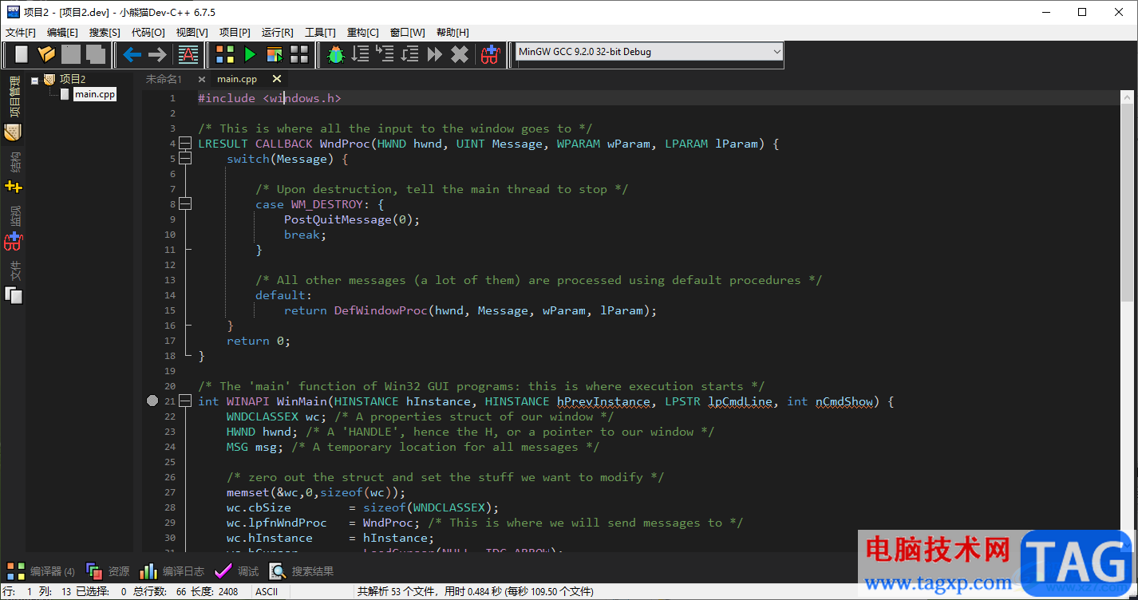Start debugging with the green bug icon
Screen dimensions: 1138x600
335,54
